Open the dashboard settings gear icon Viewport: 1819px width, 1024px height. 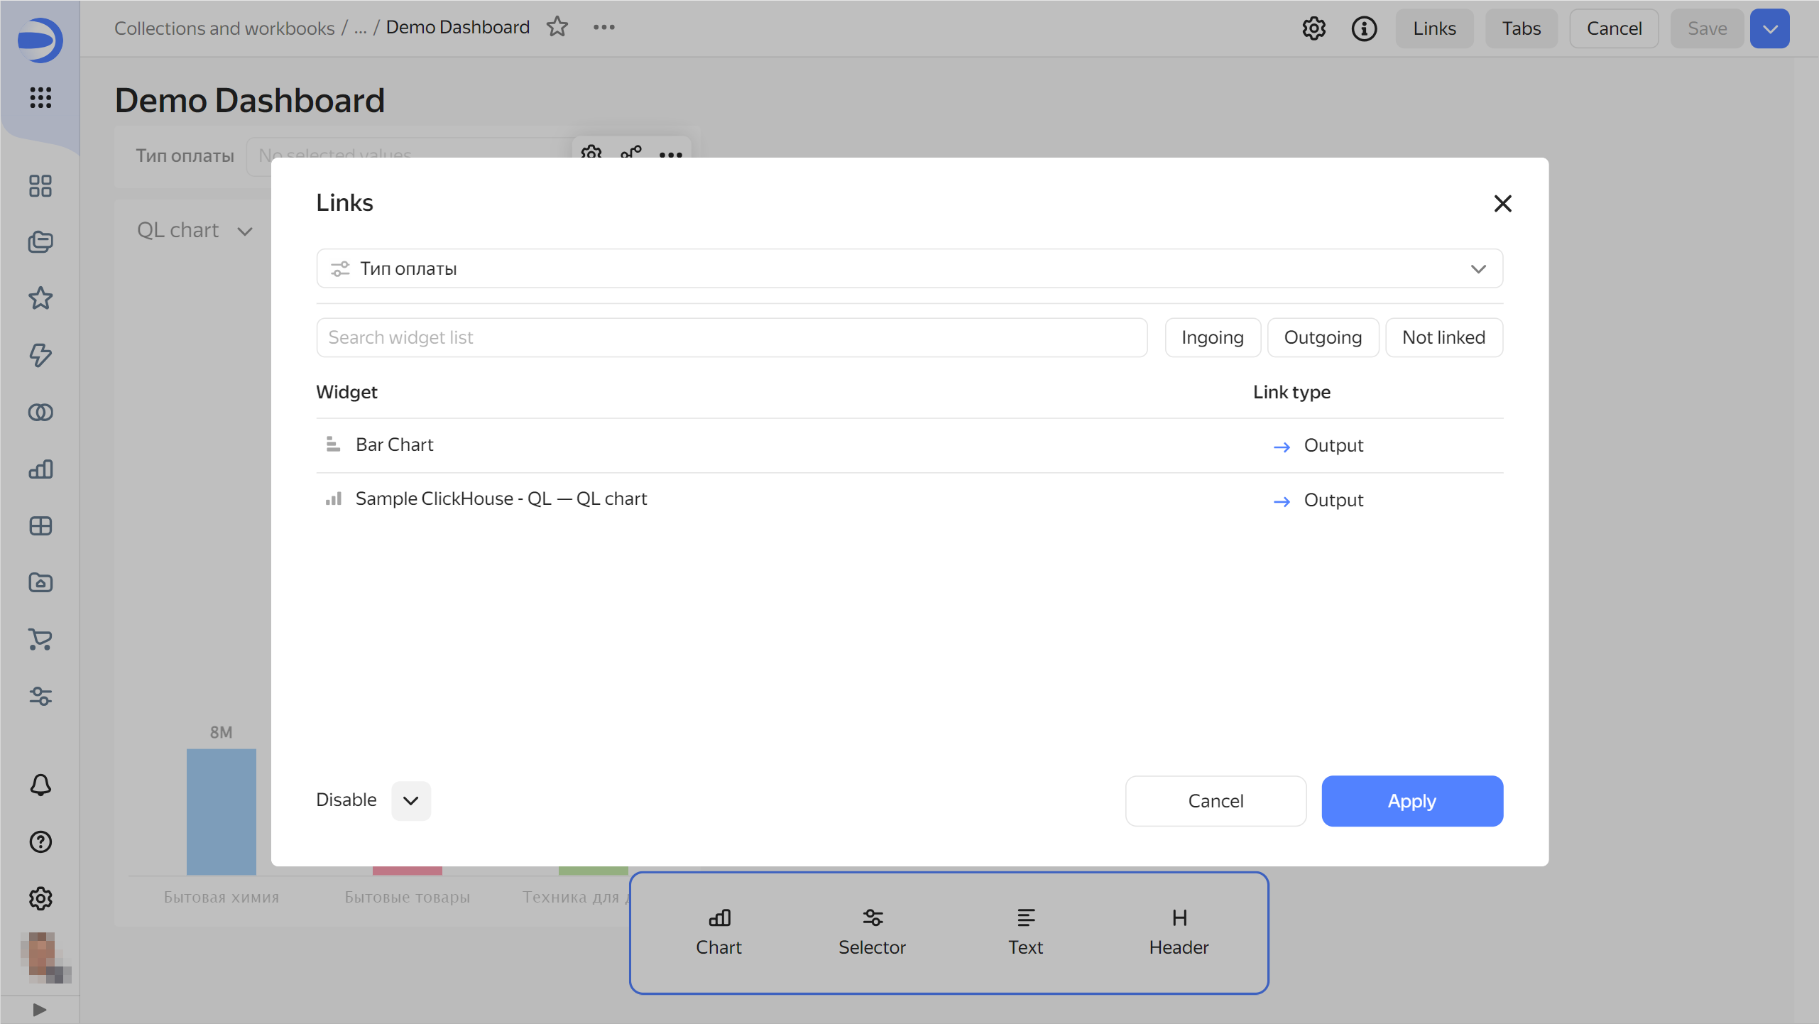(1313, 28)
